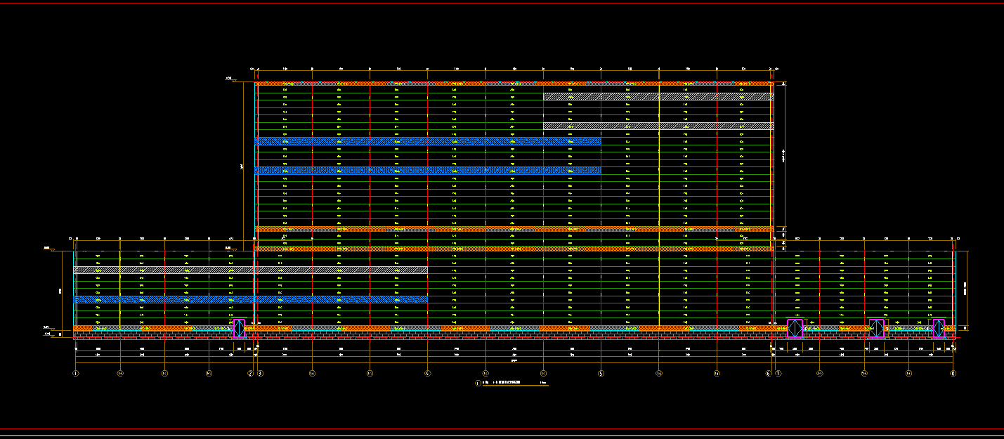Select the orange hatched band at tower top

pyautogui.click(x=513, y=84)
